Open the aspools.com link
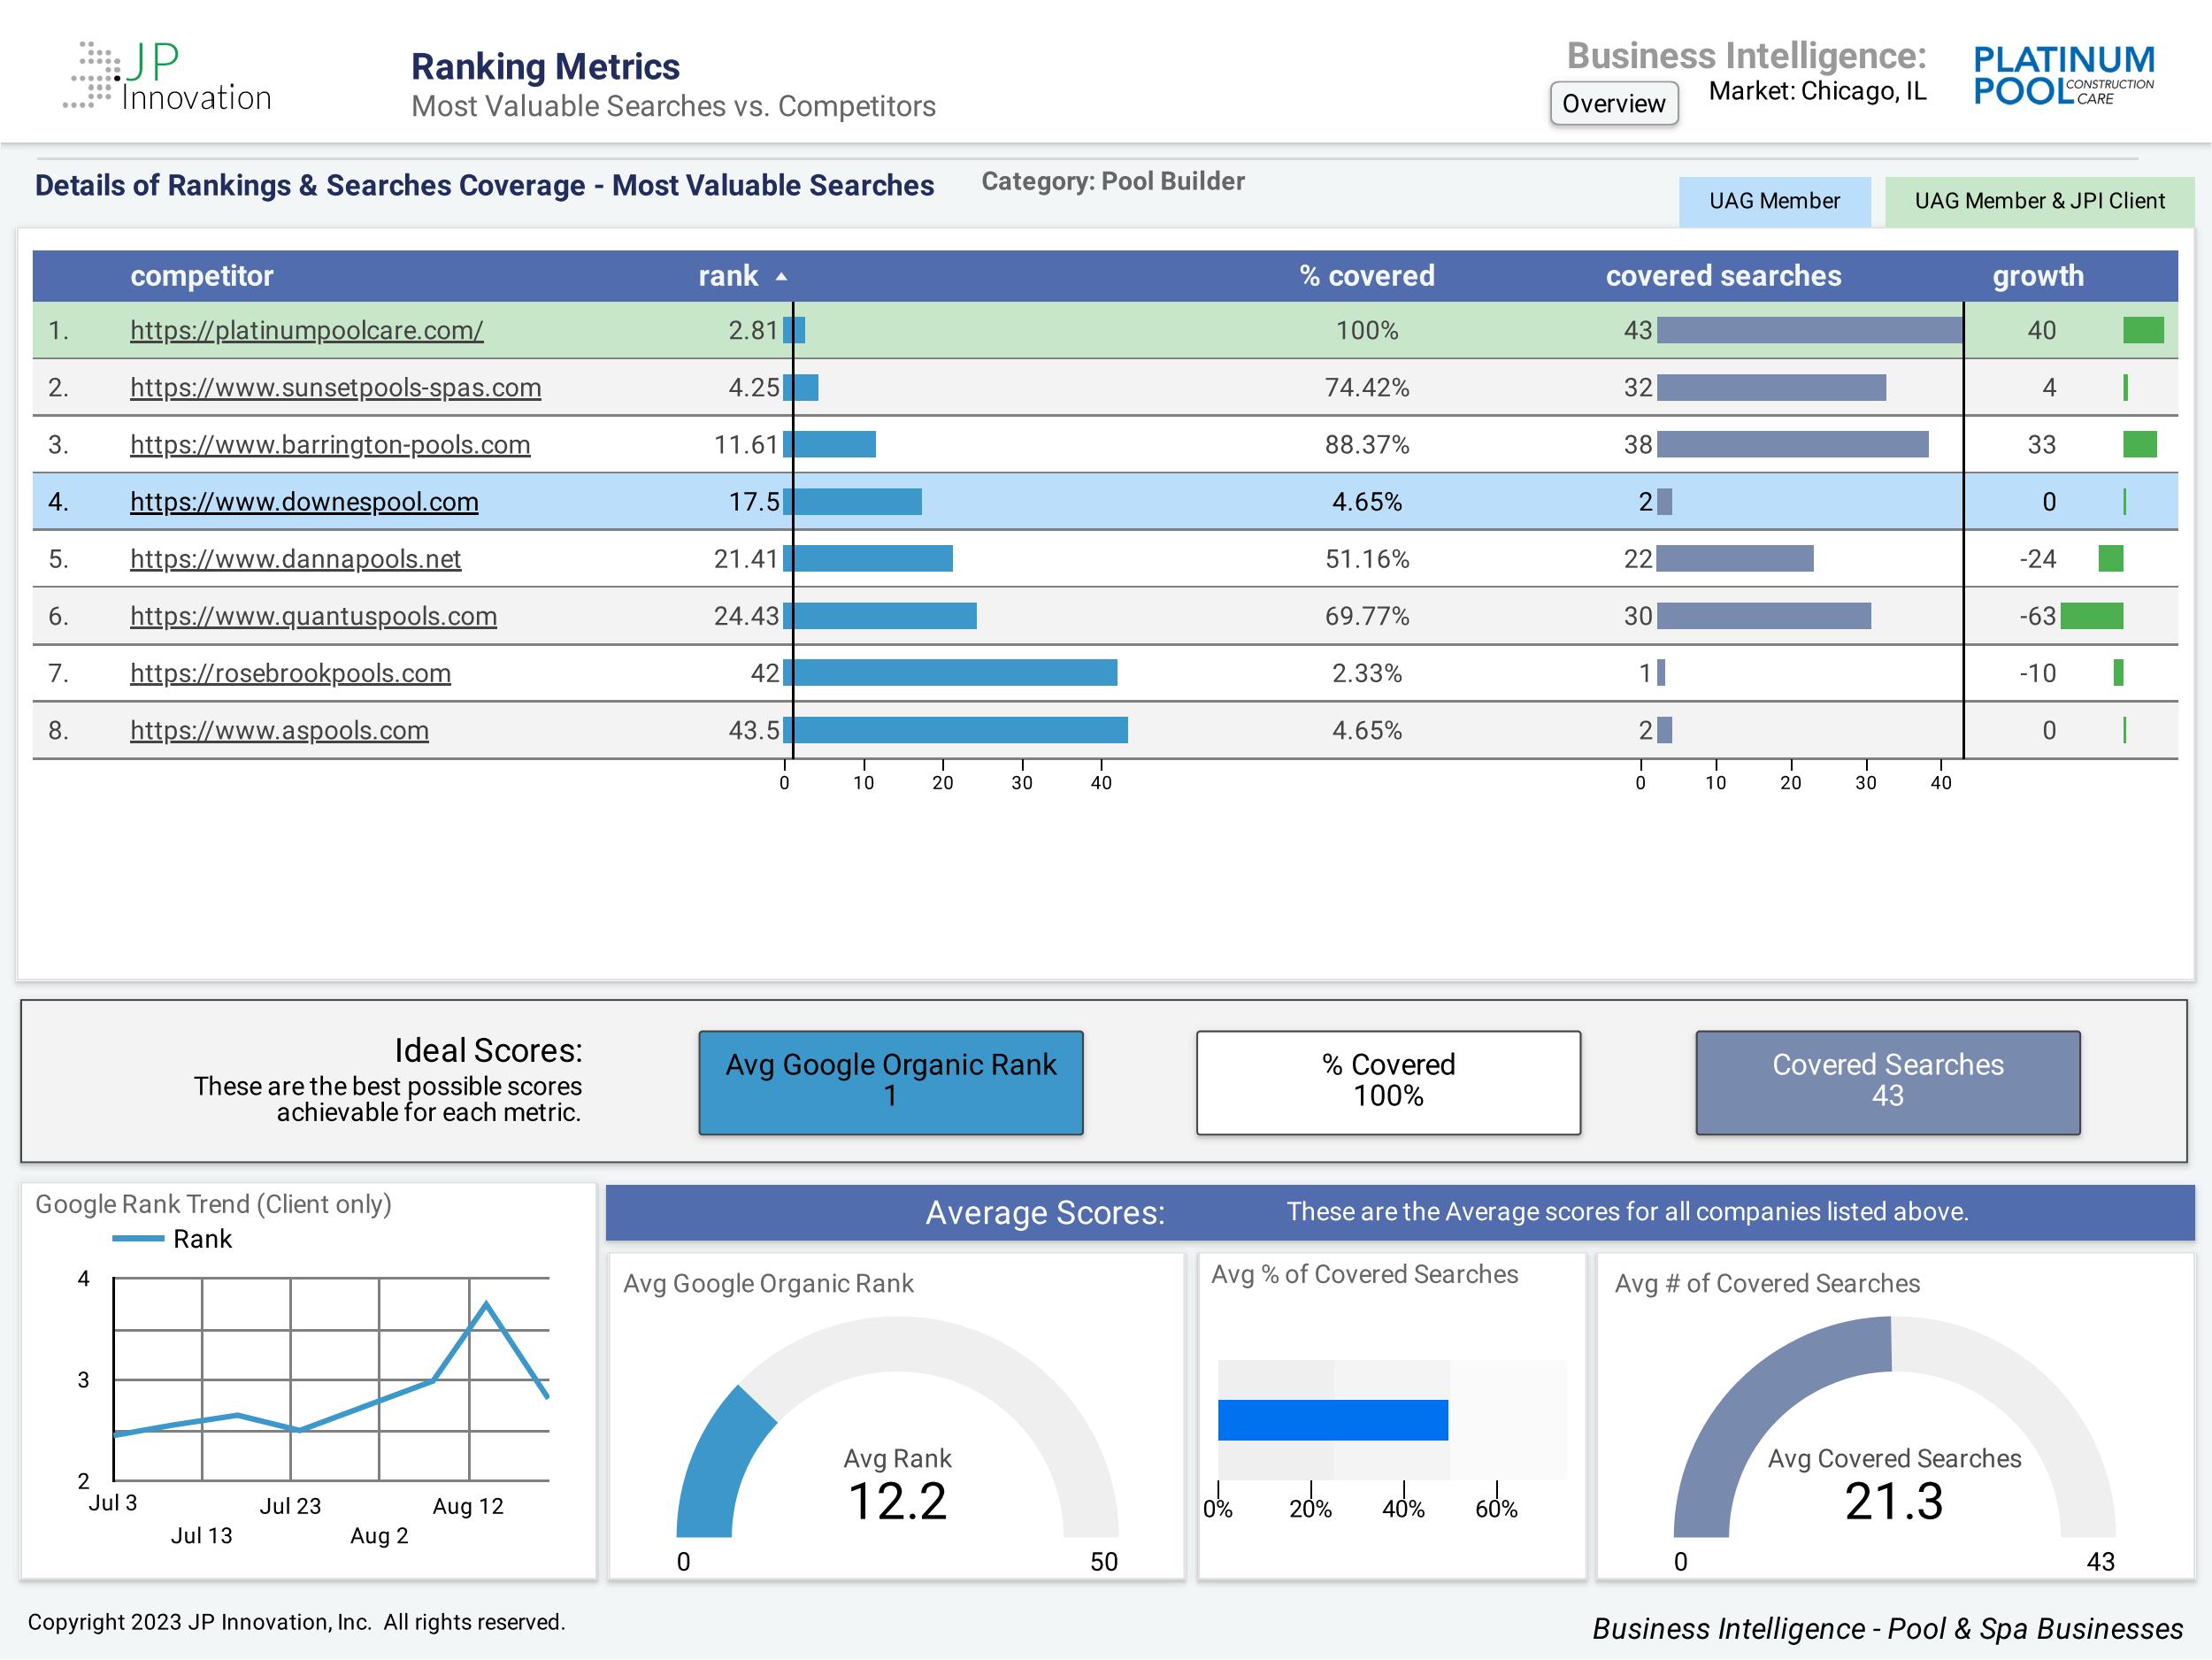 click(x=279, y=729)
